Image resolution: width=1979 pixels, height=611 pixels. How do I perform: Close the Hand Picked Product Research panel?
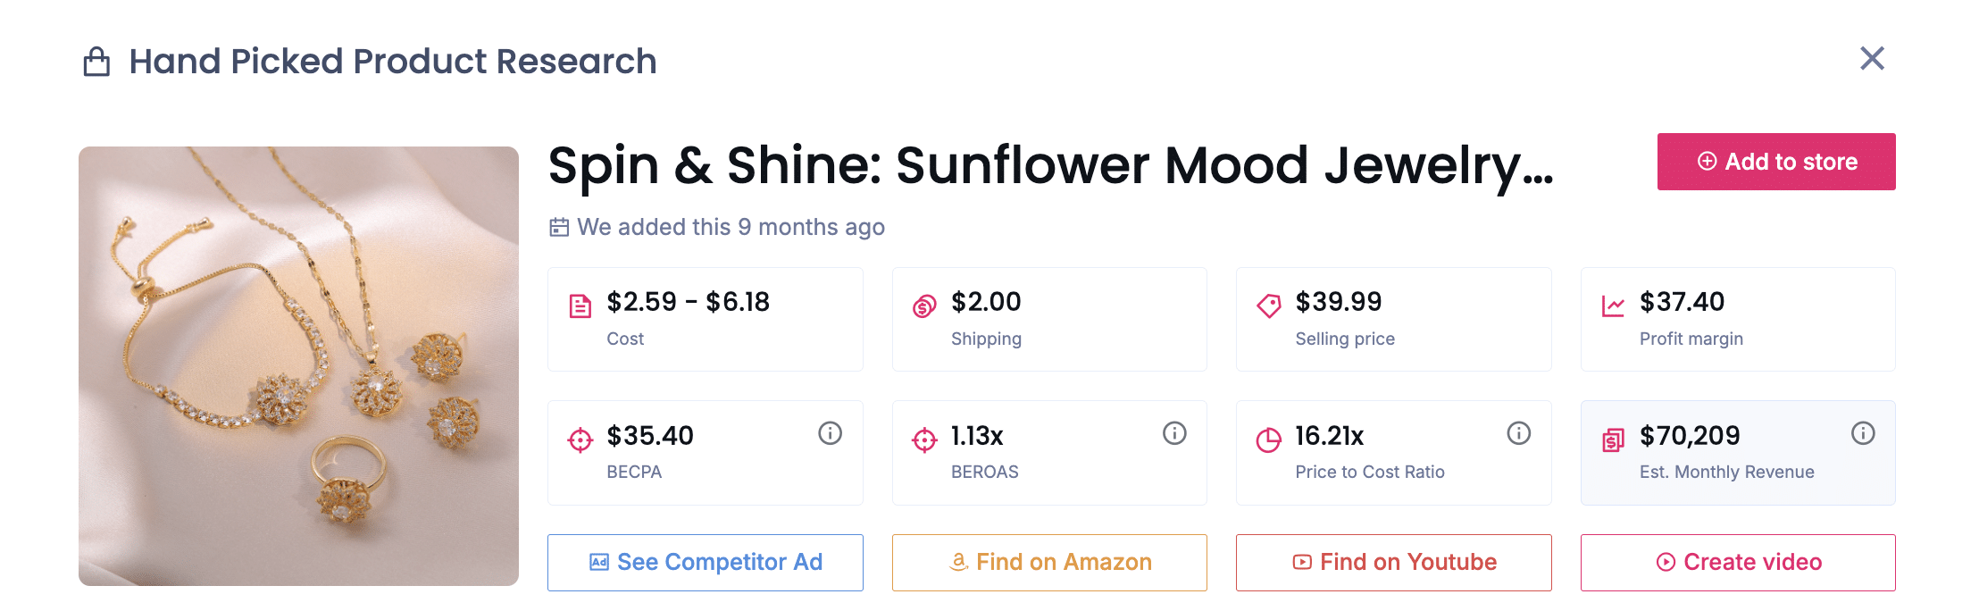pos(1873,58)
